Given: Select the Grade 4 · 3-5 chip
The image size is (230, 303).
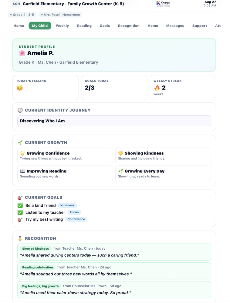Looking at the screenshot, I should click(22, 15).
